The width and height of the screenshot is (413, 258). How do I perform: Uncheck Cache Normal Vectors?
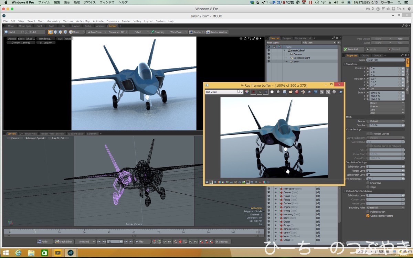(368, 216)
